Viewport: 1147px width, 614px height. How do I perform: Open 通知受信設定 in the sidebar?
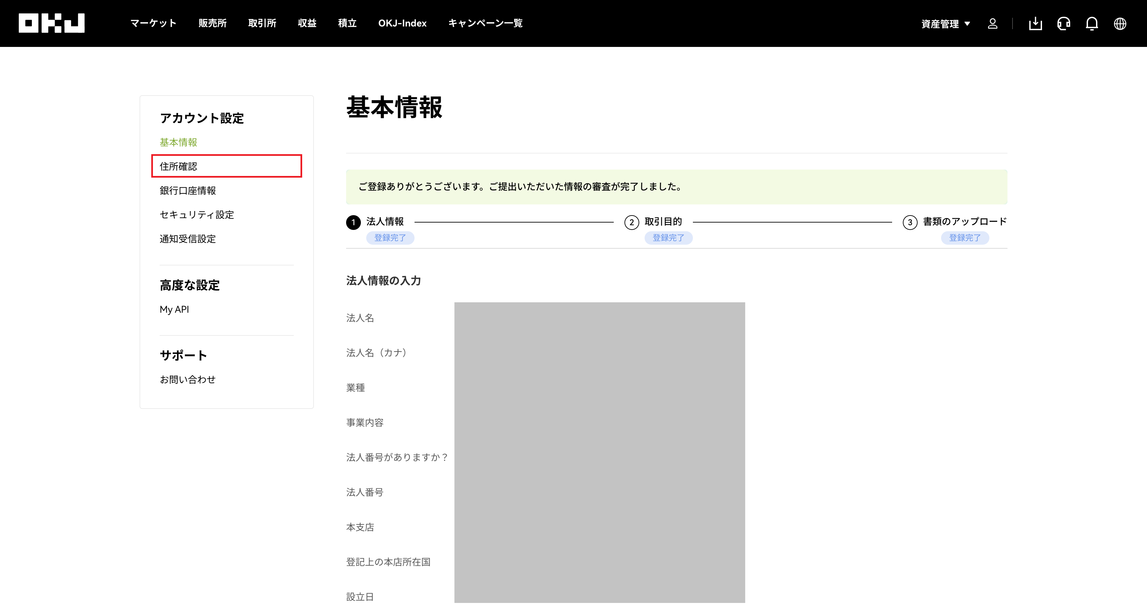(x=188, y=239)
